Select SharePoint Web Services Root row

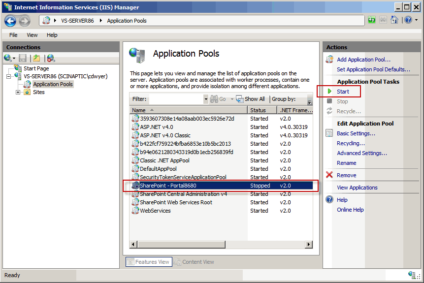[221, 202]
